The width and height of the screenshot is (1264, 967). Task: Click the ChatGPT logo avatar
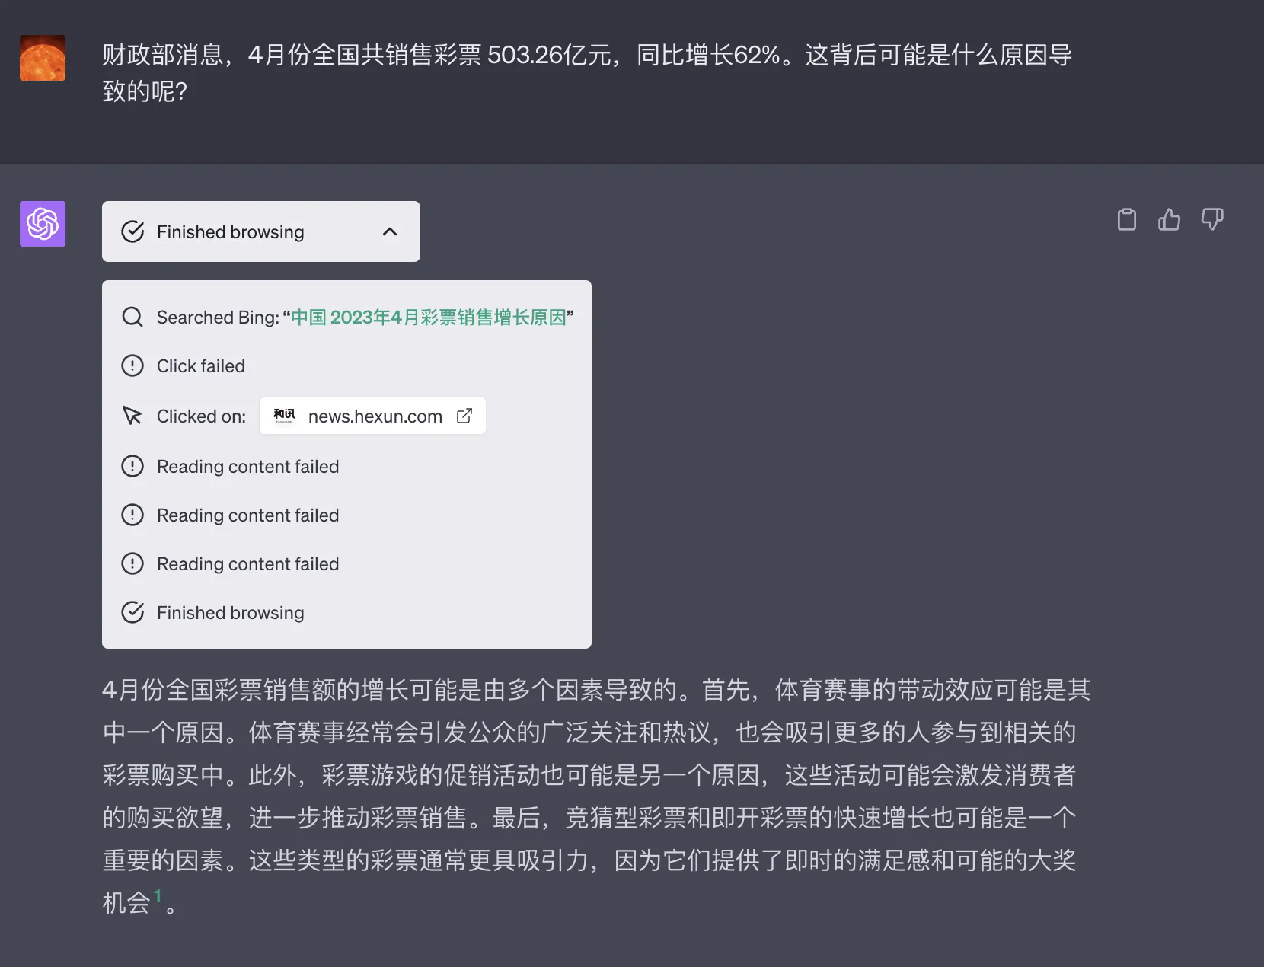click(43, 224)
